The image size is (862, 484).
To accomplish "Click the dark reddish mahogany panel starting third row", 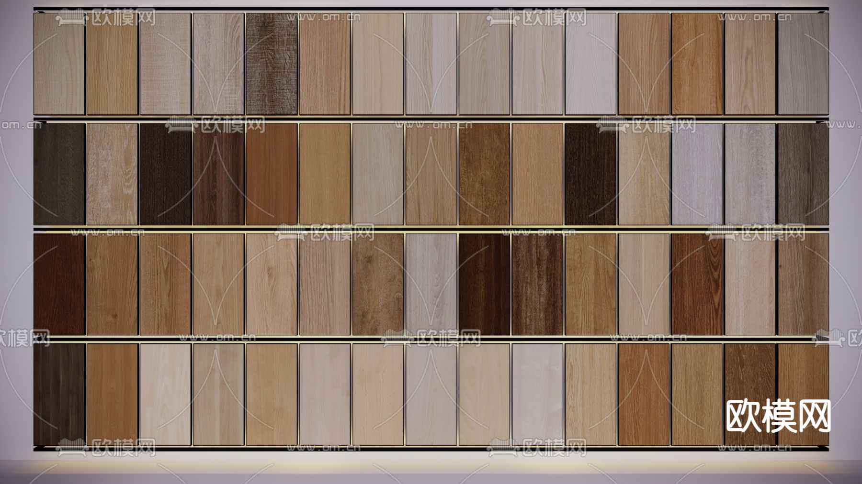I will click(59, 284).
